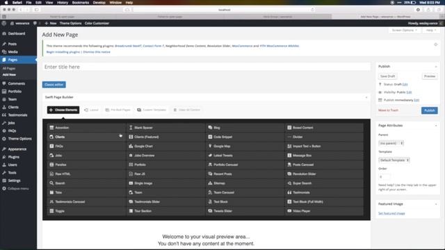The height and width of the screenshot is (250, 445).
Task: Switch to the Classic editor
Action: pos(54,85)
